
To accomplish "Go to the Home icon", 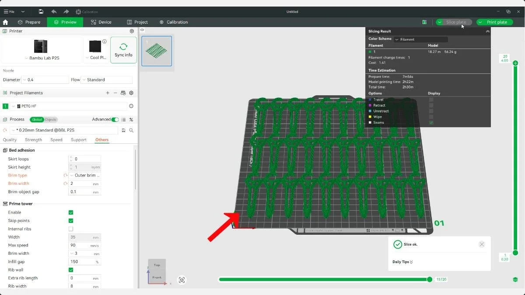I will click(x=5, y=22).
